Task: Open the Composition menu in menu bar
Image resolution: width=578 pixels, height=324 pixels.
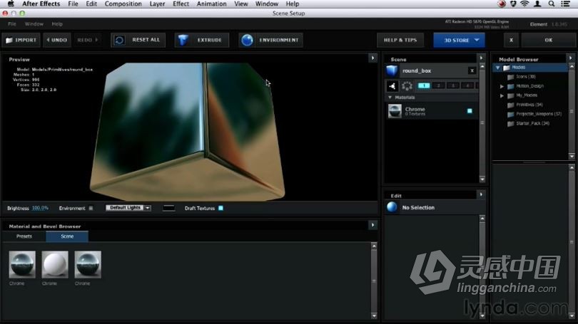Action: (x=123, y=4)
